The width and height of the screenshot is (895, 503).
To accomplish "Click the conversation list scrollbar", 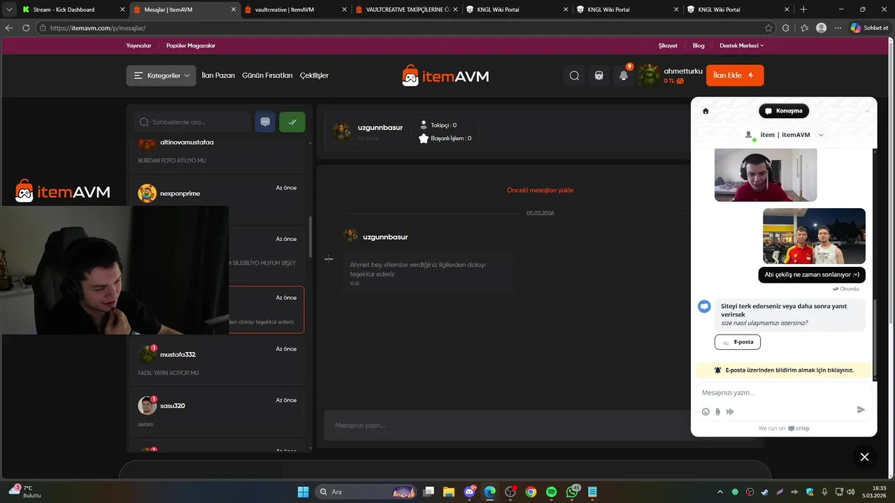I will pyautogui.click(x=310, y=238).
